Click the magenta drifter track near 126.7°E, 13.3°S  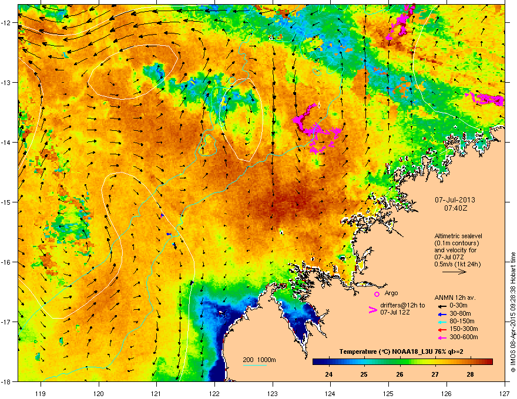point(488,99)
